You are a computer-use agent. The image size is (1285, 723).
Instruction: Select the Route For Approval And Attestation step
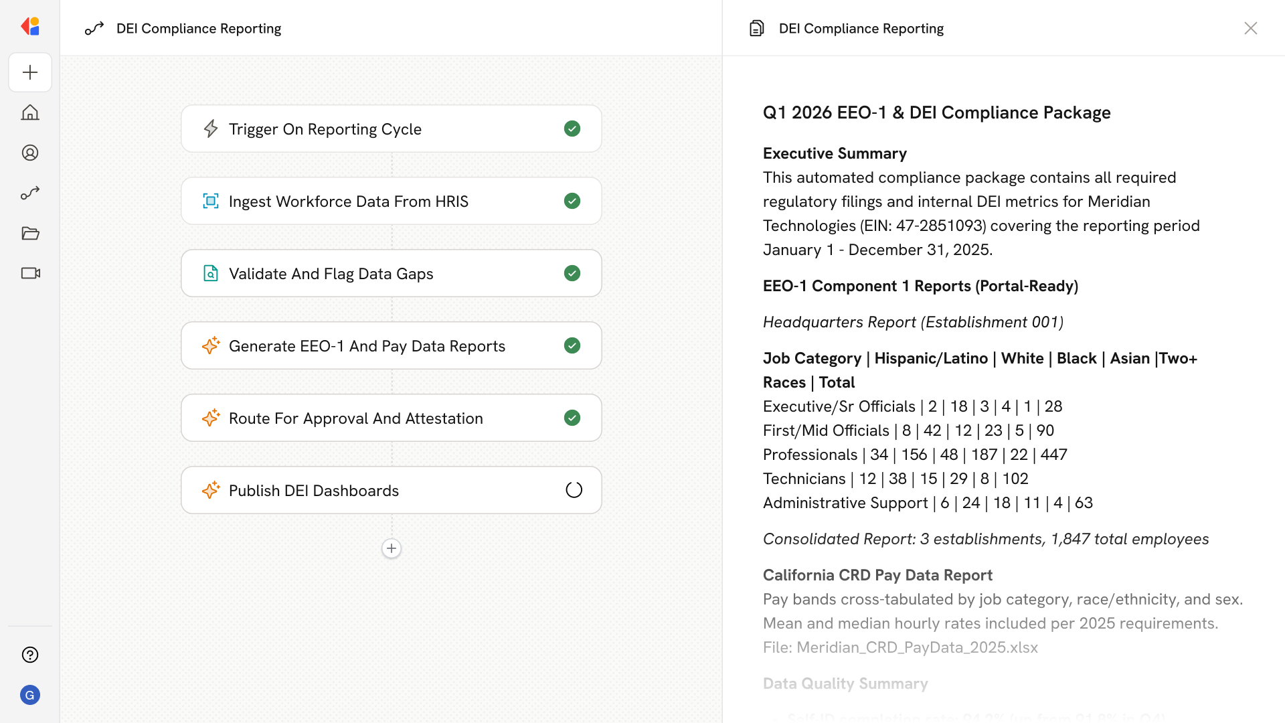(355, 418)
